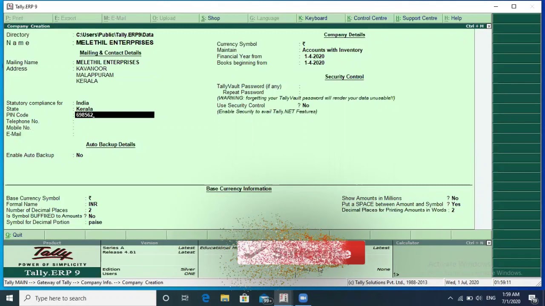The image size is (545, 306).
Task: Click the volume icon in system tray
Action: (x=479, y=298)
